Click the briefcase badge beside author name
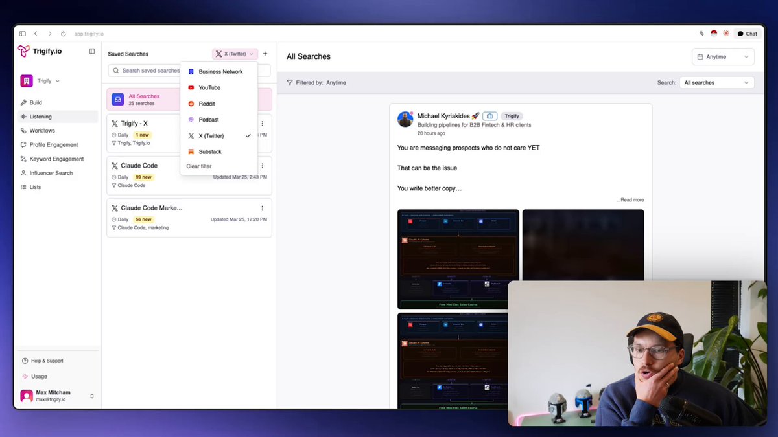The image size is (778, 437). pyautogui.click(x=490, y=116)
